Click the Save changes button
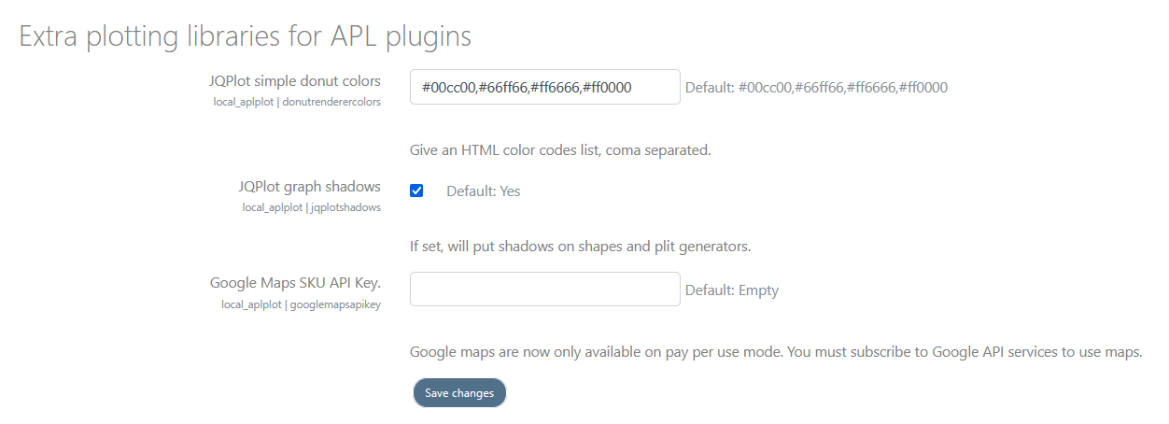 tap(459, 393)
